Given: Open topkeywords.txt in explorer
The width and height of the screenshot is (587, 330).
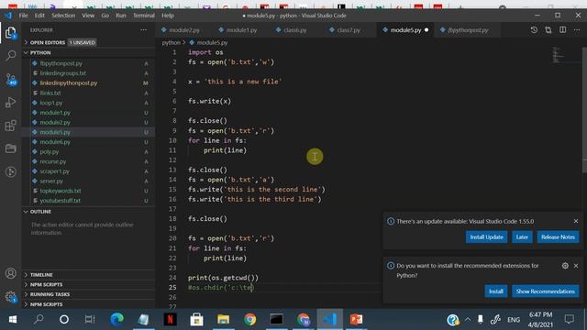Looking at the screenshot, I should 88,191.
